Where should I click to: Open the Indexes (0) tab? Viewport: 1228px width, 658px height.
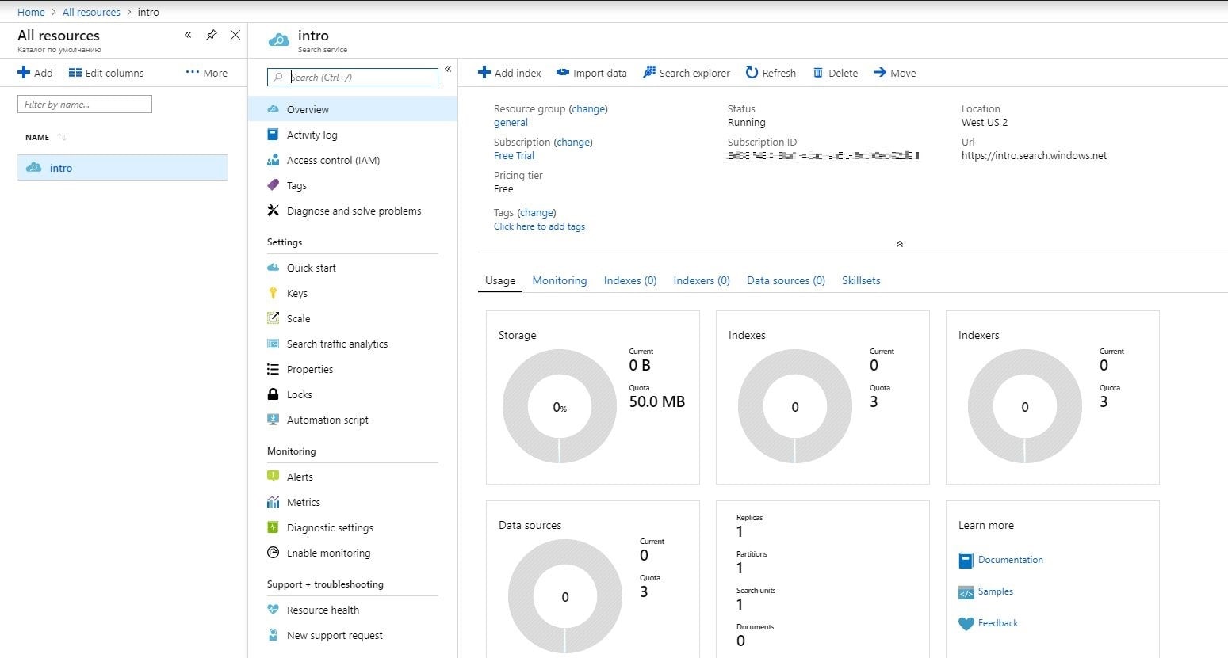point(630,280)
